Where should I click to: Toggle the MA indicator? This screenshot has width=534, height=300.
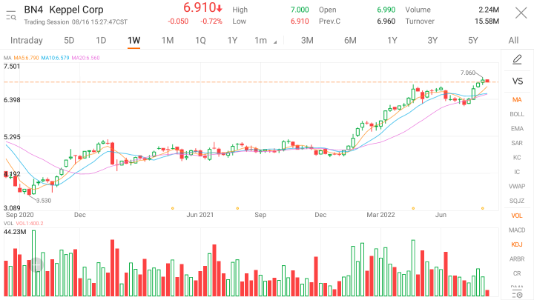(x=517, y=100)
